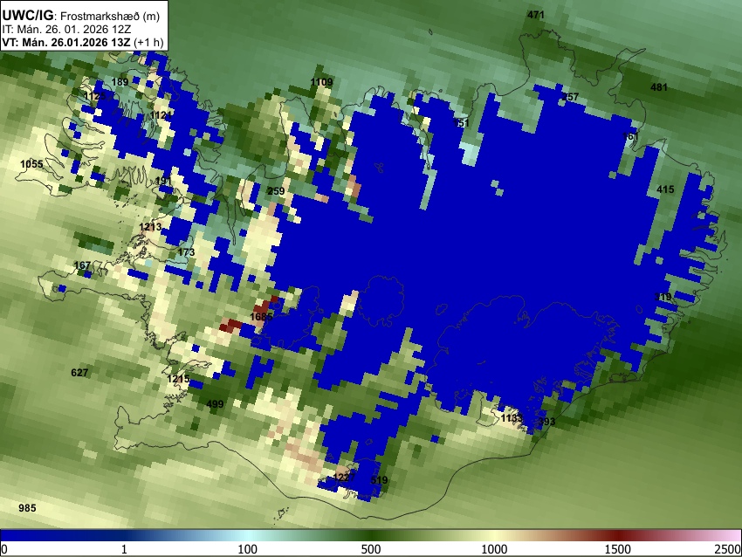The image size is (742, 557).
Task: Click the map value 1685
Action: pos(261,317)
